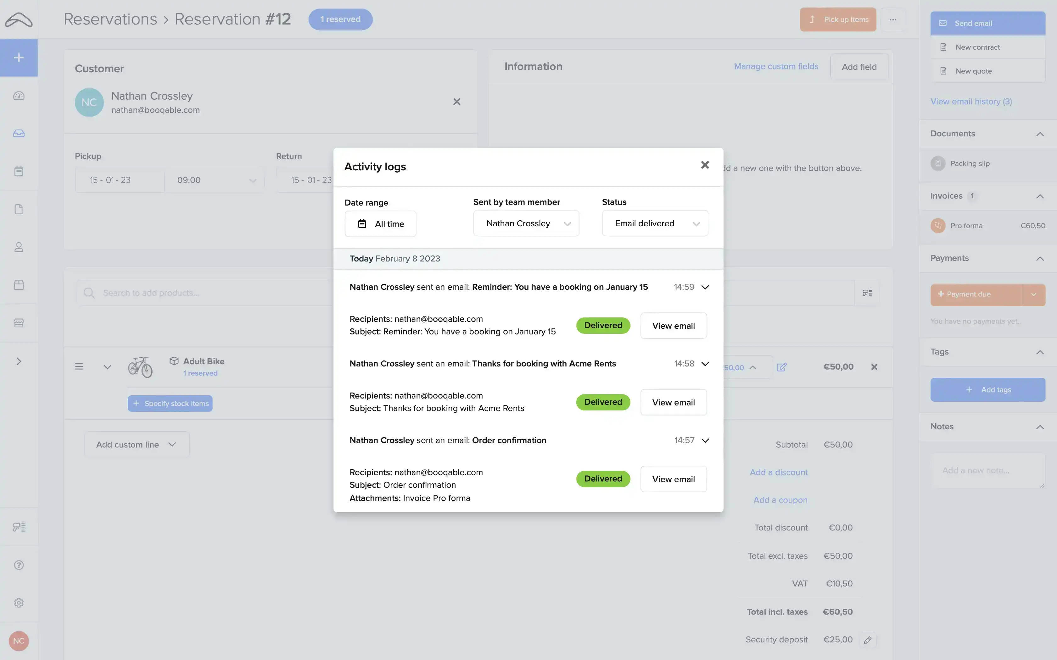Open the calendar planning icon in sidebar
This screenshot has height=660, width=1057.
coord(19,171)
